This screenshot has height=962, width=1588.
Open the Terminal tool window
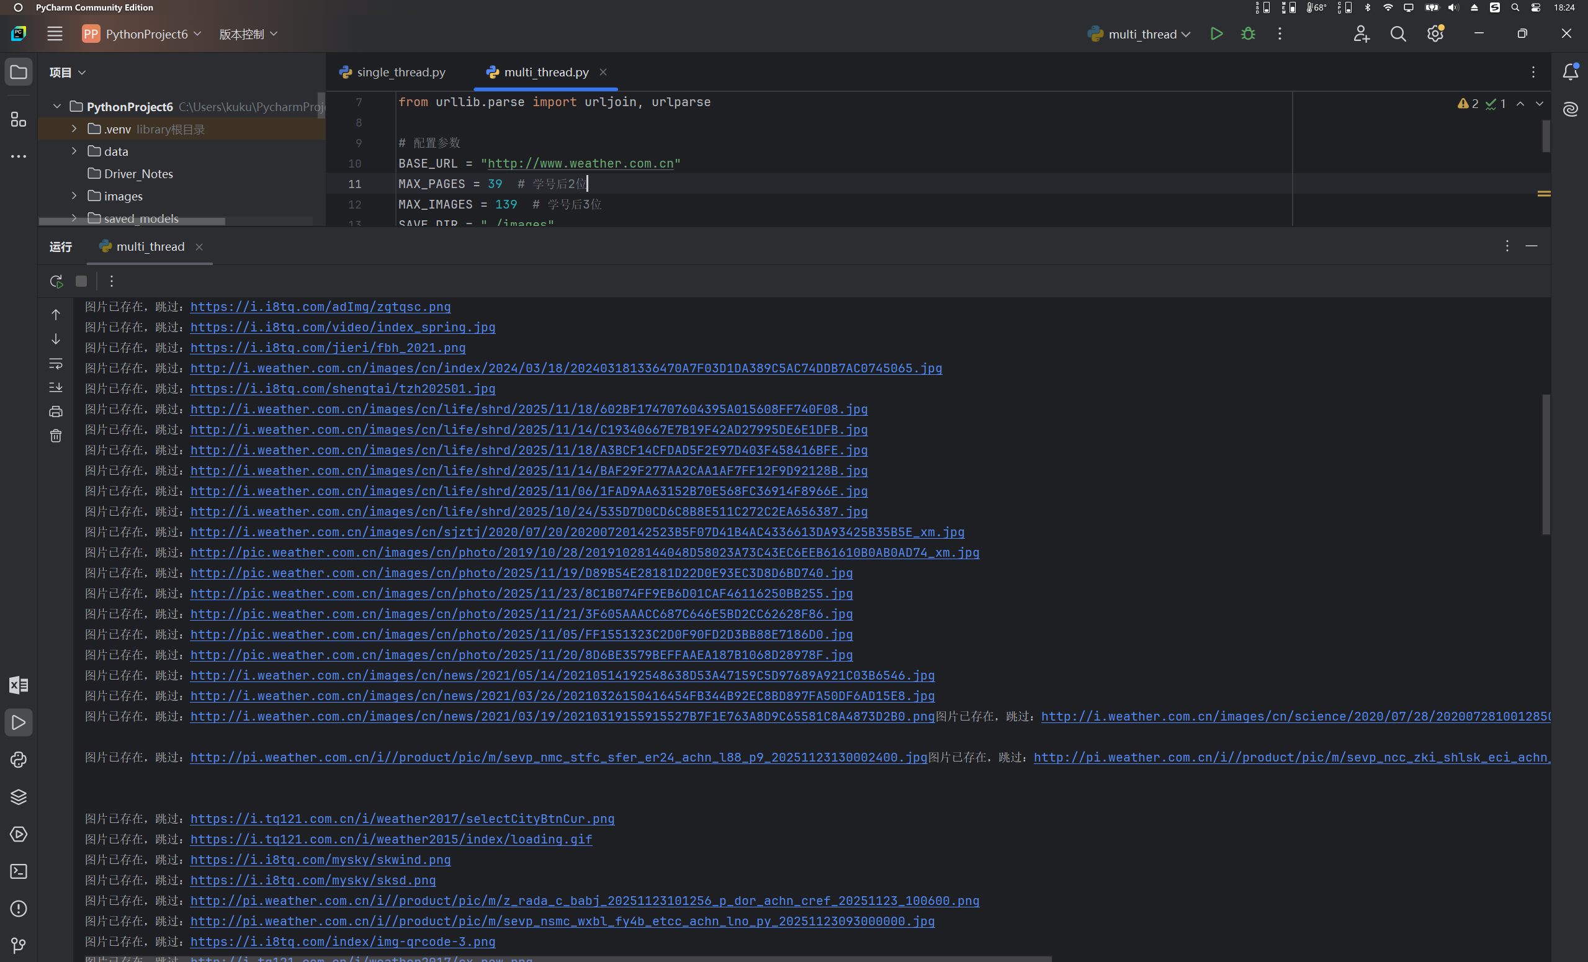coord(19,872)
